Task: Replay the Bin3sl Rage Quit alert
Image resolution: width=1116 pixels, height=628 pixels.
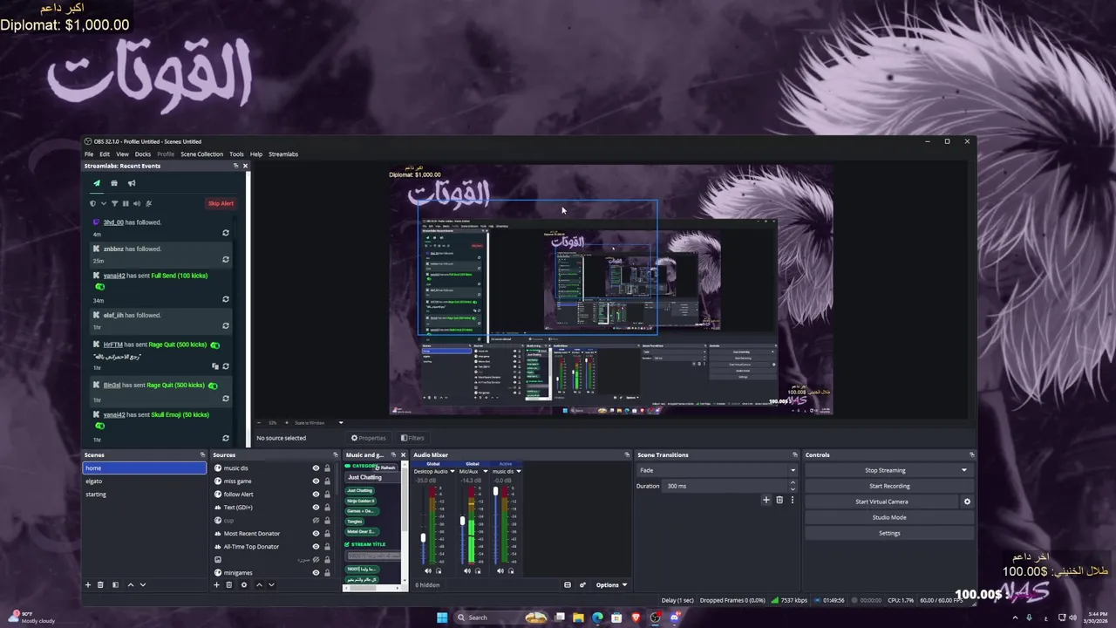Action: tap(226, 399)
